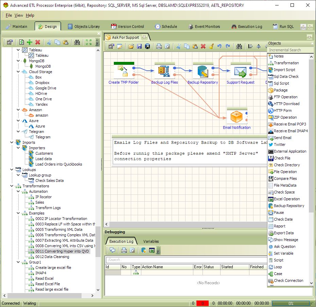This screenshot has width=316, height=307.
Task: Click the Telegram tree group
Action: tap(36, 132)
